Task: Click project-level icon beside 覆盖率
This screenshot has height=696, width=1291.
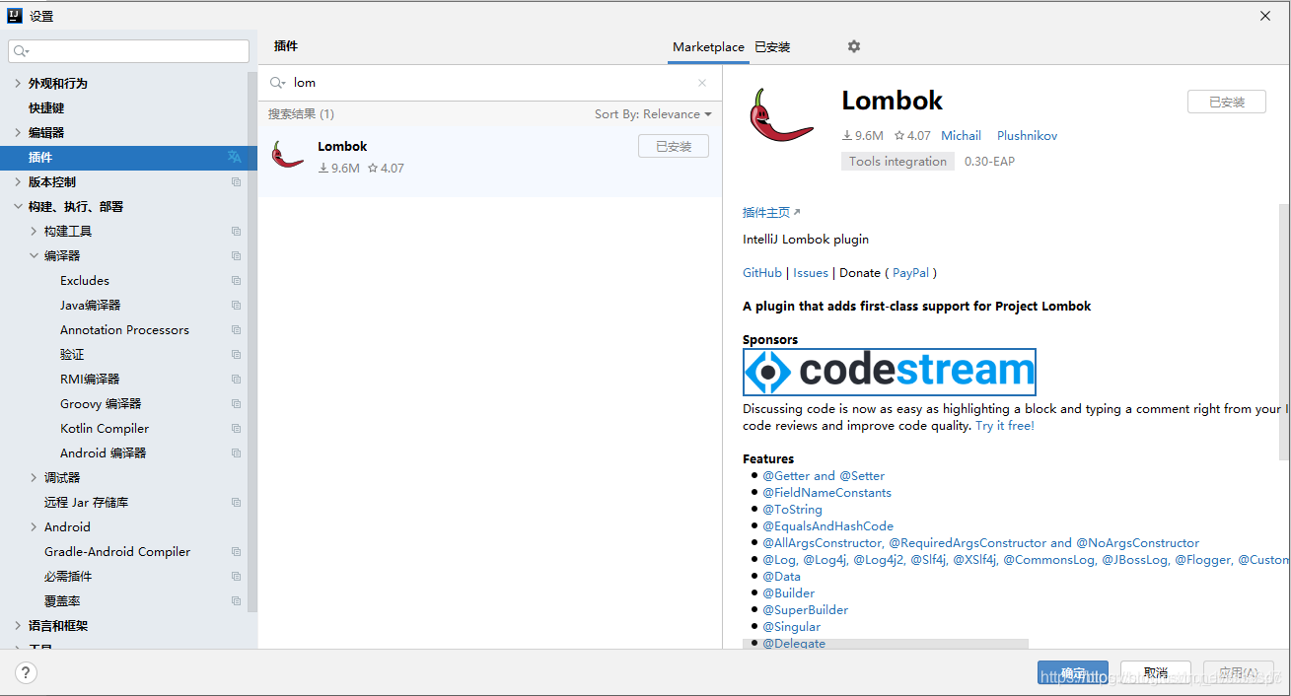Action: click(236, 600)
